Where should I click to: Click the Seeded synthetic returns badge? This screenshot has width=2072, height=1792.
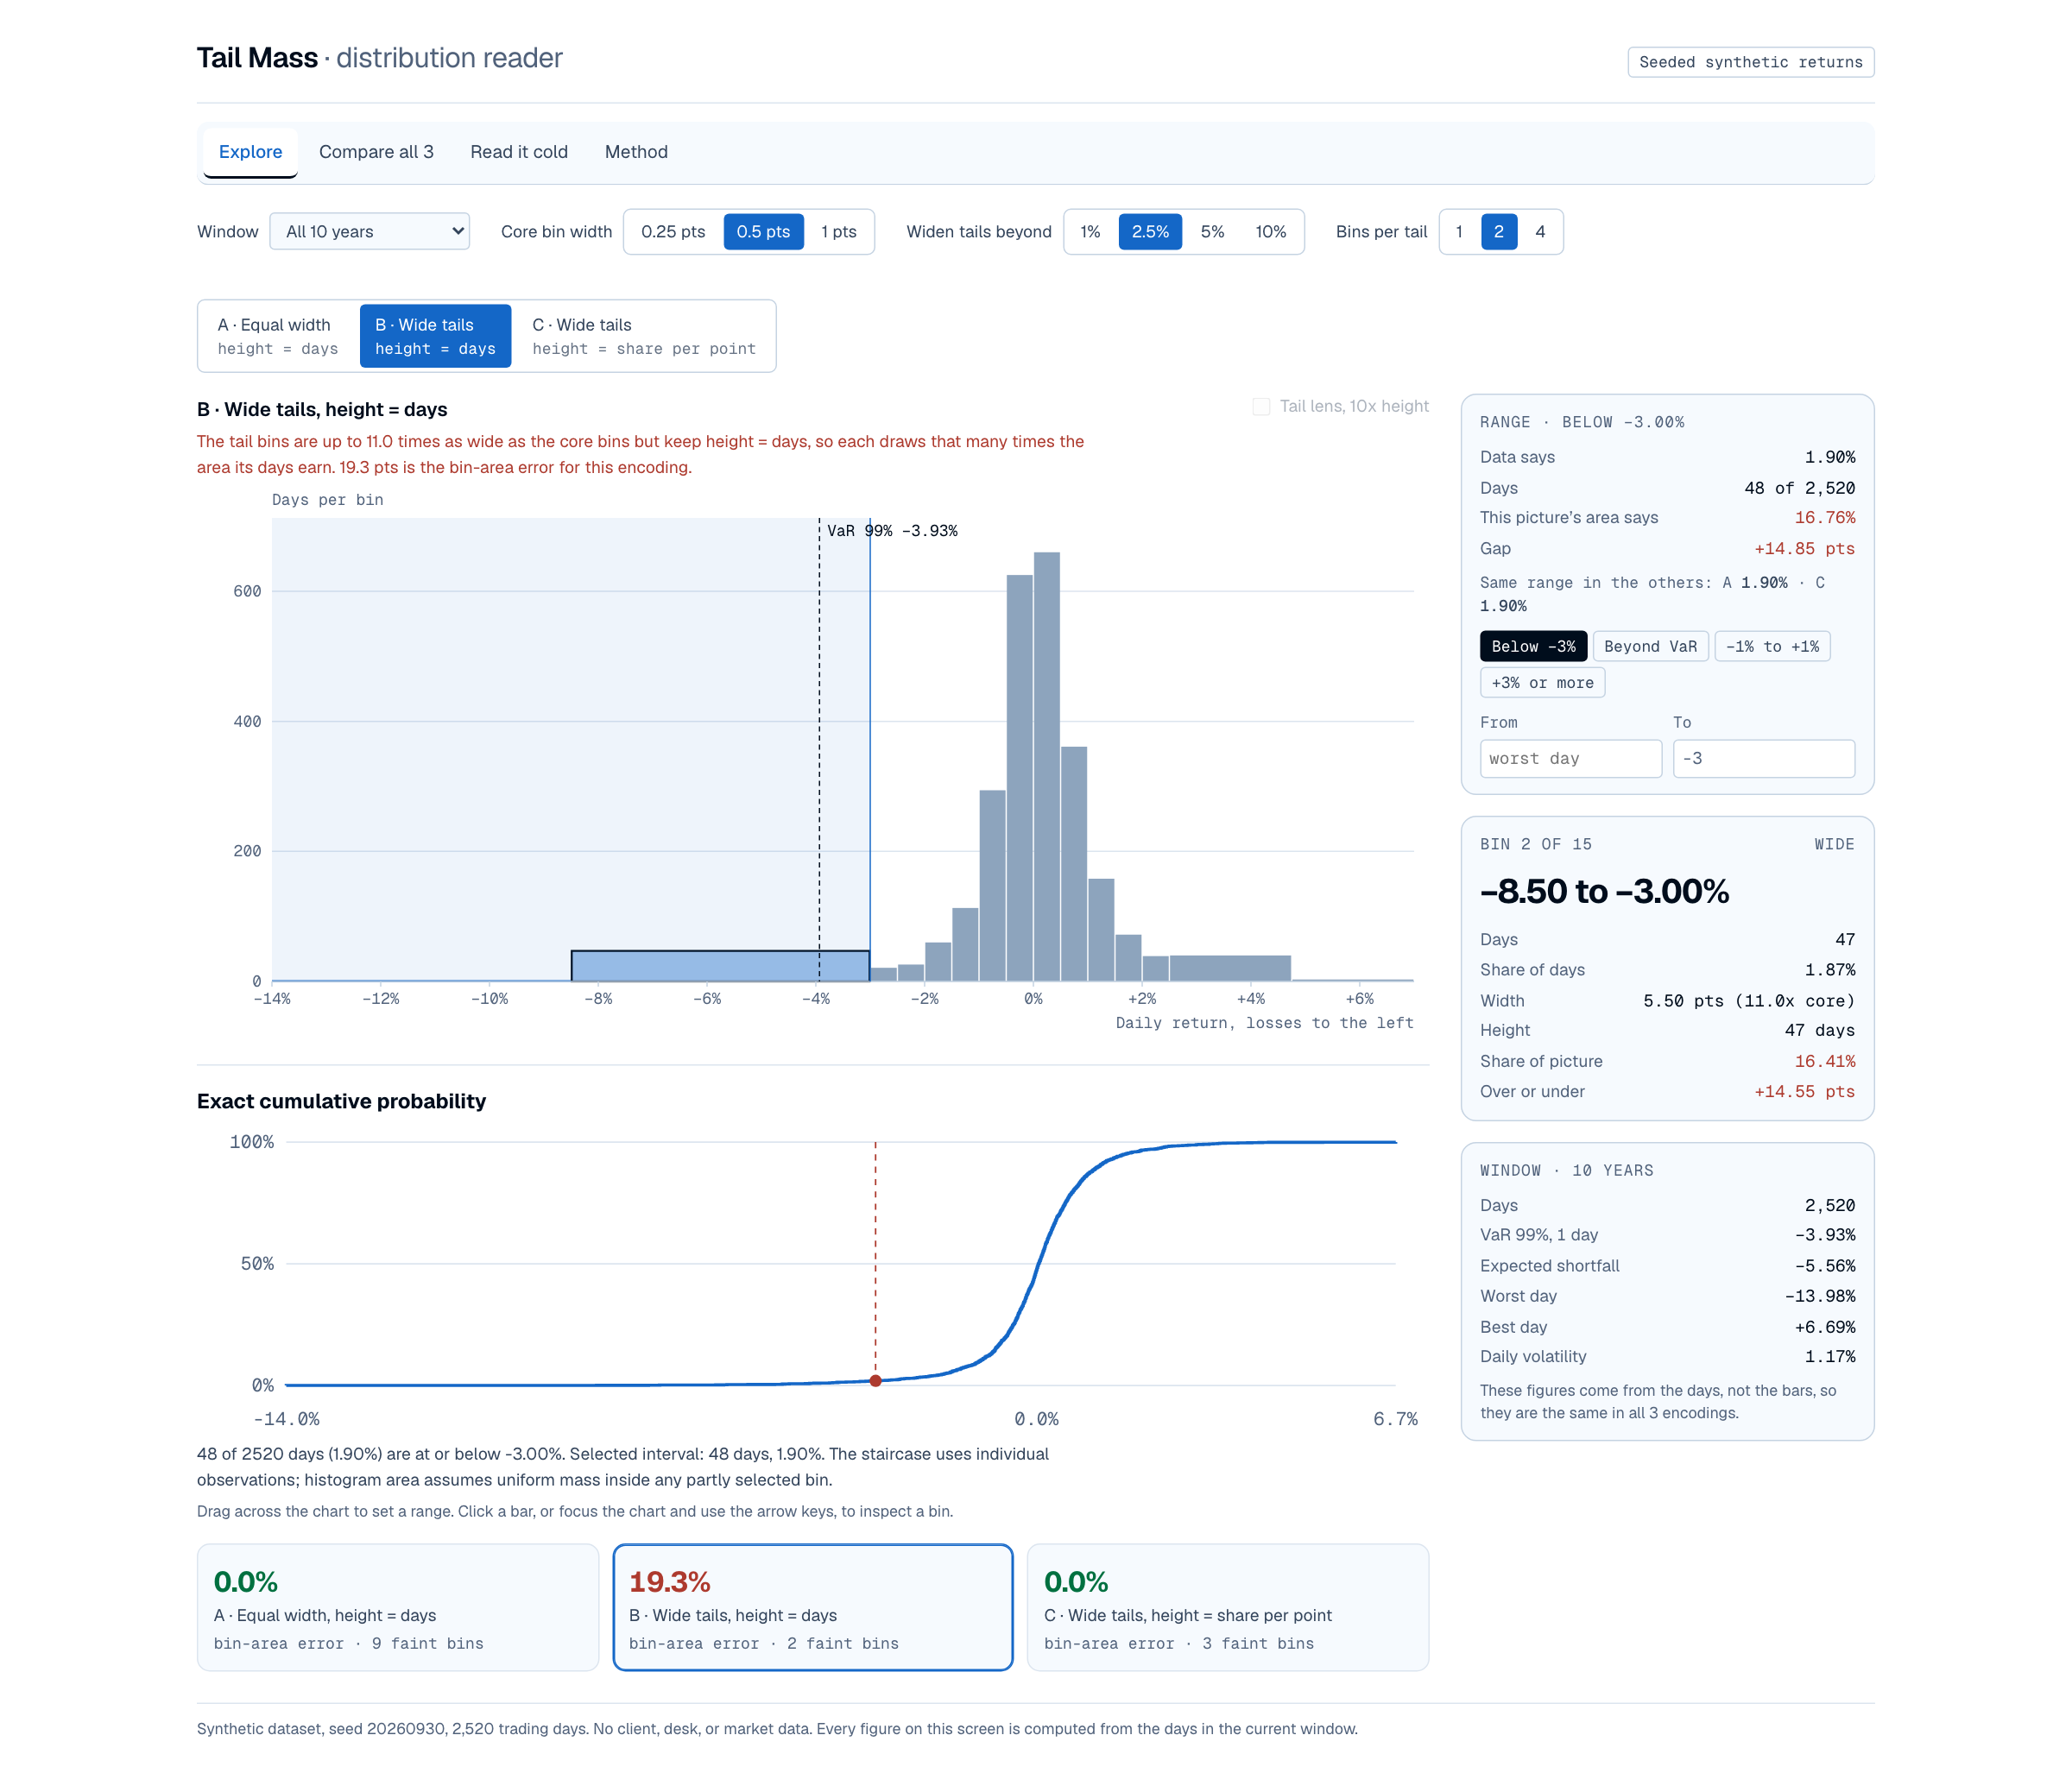pos(1750,62)
